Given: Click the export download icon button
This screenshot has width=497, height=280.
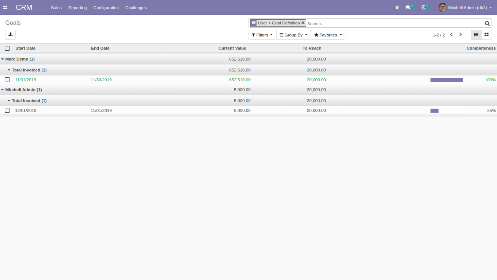Looking at the screenshot, I should (x=10, y=35).
